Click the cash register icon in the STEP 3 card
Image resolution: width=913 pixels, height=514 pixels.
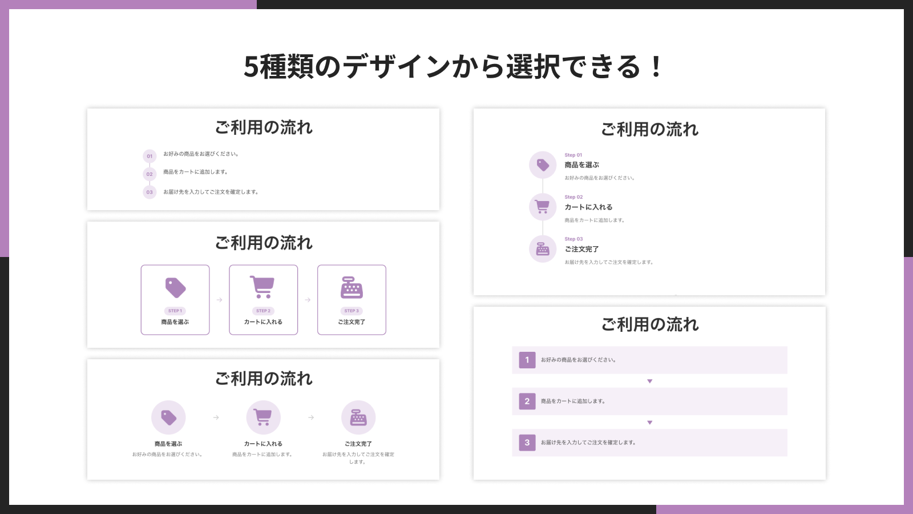352,287
